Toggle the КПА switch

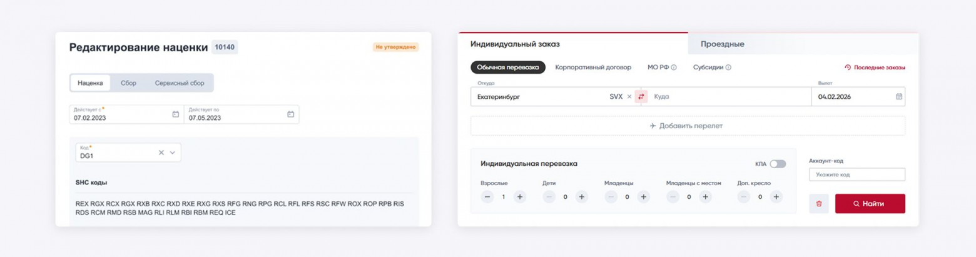coord(778,164)
